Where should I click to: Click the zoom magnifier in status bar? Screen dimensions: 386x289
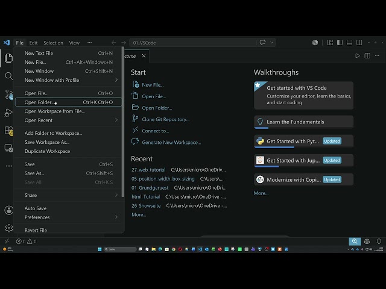(x=355, y=241)
